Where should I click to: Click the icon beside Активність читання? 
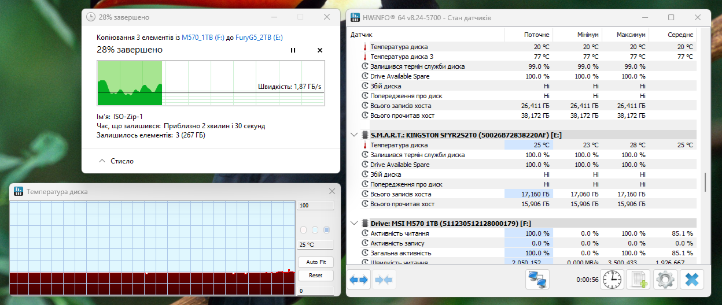[x=364, y=233]
